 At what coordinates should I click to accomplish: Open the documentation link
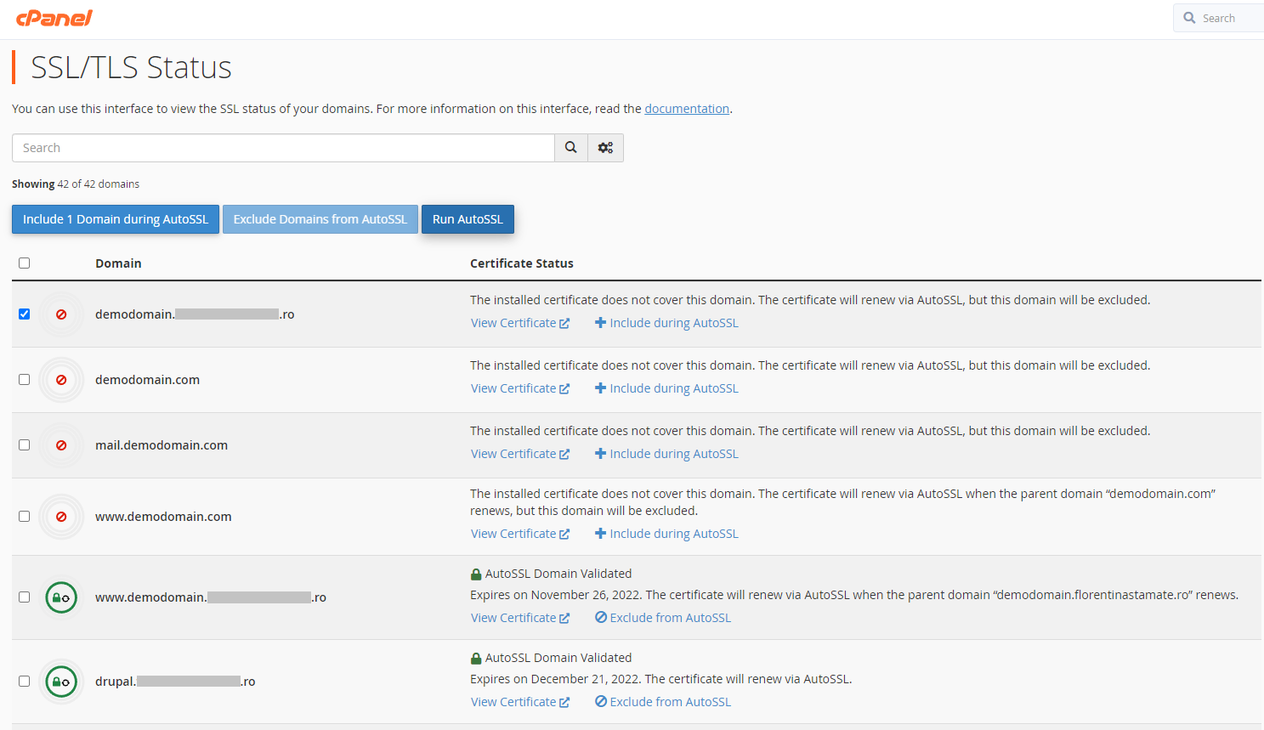(687, 109)
